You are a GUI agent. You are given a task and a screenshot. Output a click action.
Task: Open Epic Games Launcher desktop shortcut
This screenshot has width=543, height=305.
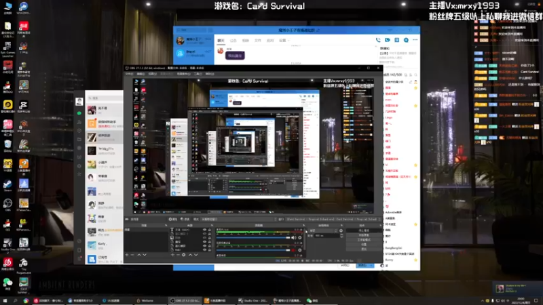tap(7, 49)
